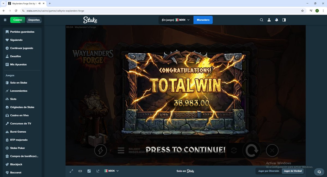Select the Casino tab
The width and height of the screenshot is (327, 177).
18,20
